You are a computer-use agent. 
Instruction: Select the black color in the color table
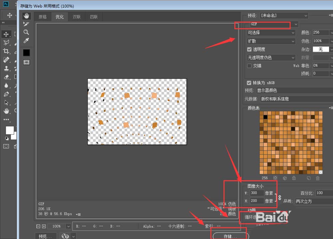click(x=265, y=117)
